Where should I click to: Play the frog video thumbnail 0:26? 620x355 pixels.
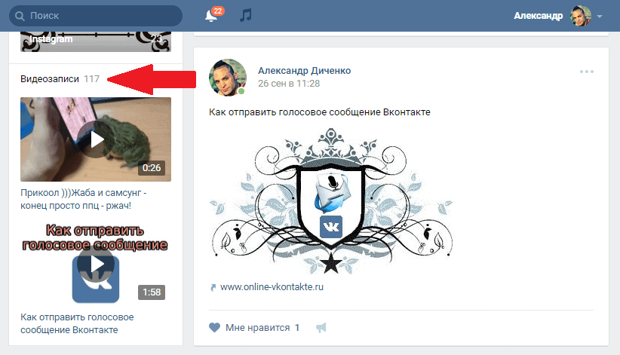pyautogui.click(x=96, y=139)
